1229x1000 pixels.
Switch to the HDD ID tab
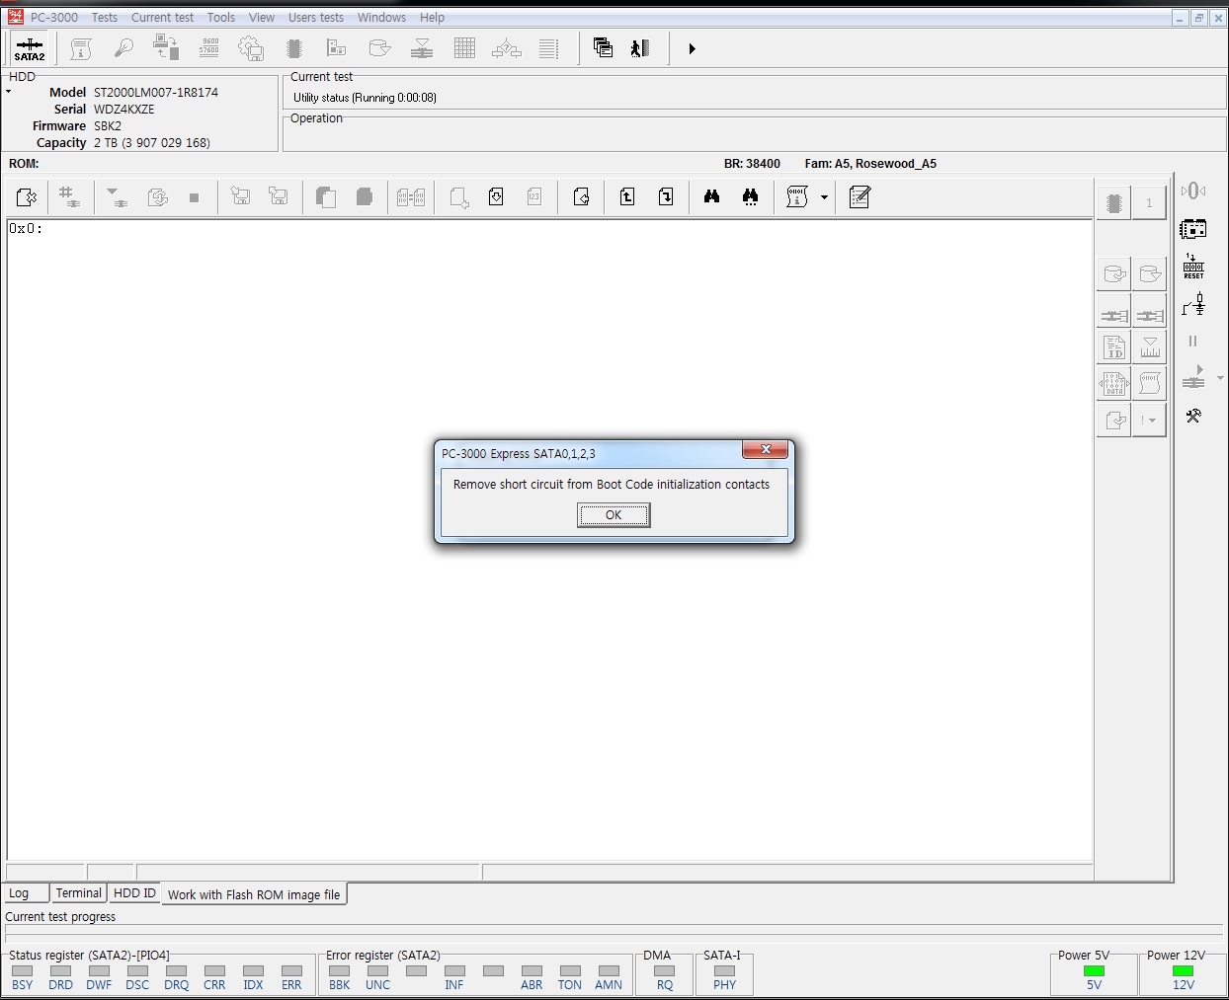pyautogui.click(x=134, y=892)
